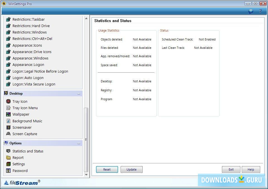Click the Last Clean Track label
268x189 pixels.
173,48
